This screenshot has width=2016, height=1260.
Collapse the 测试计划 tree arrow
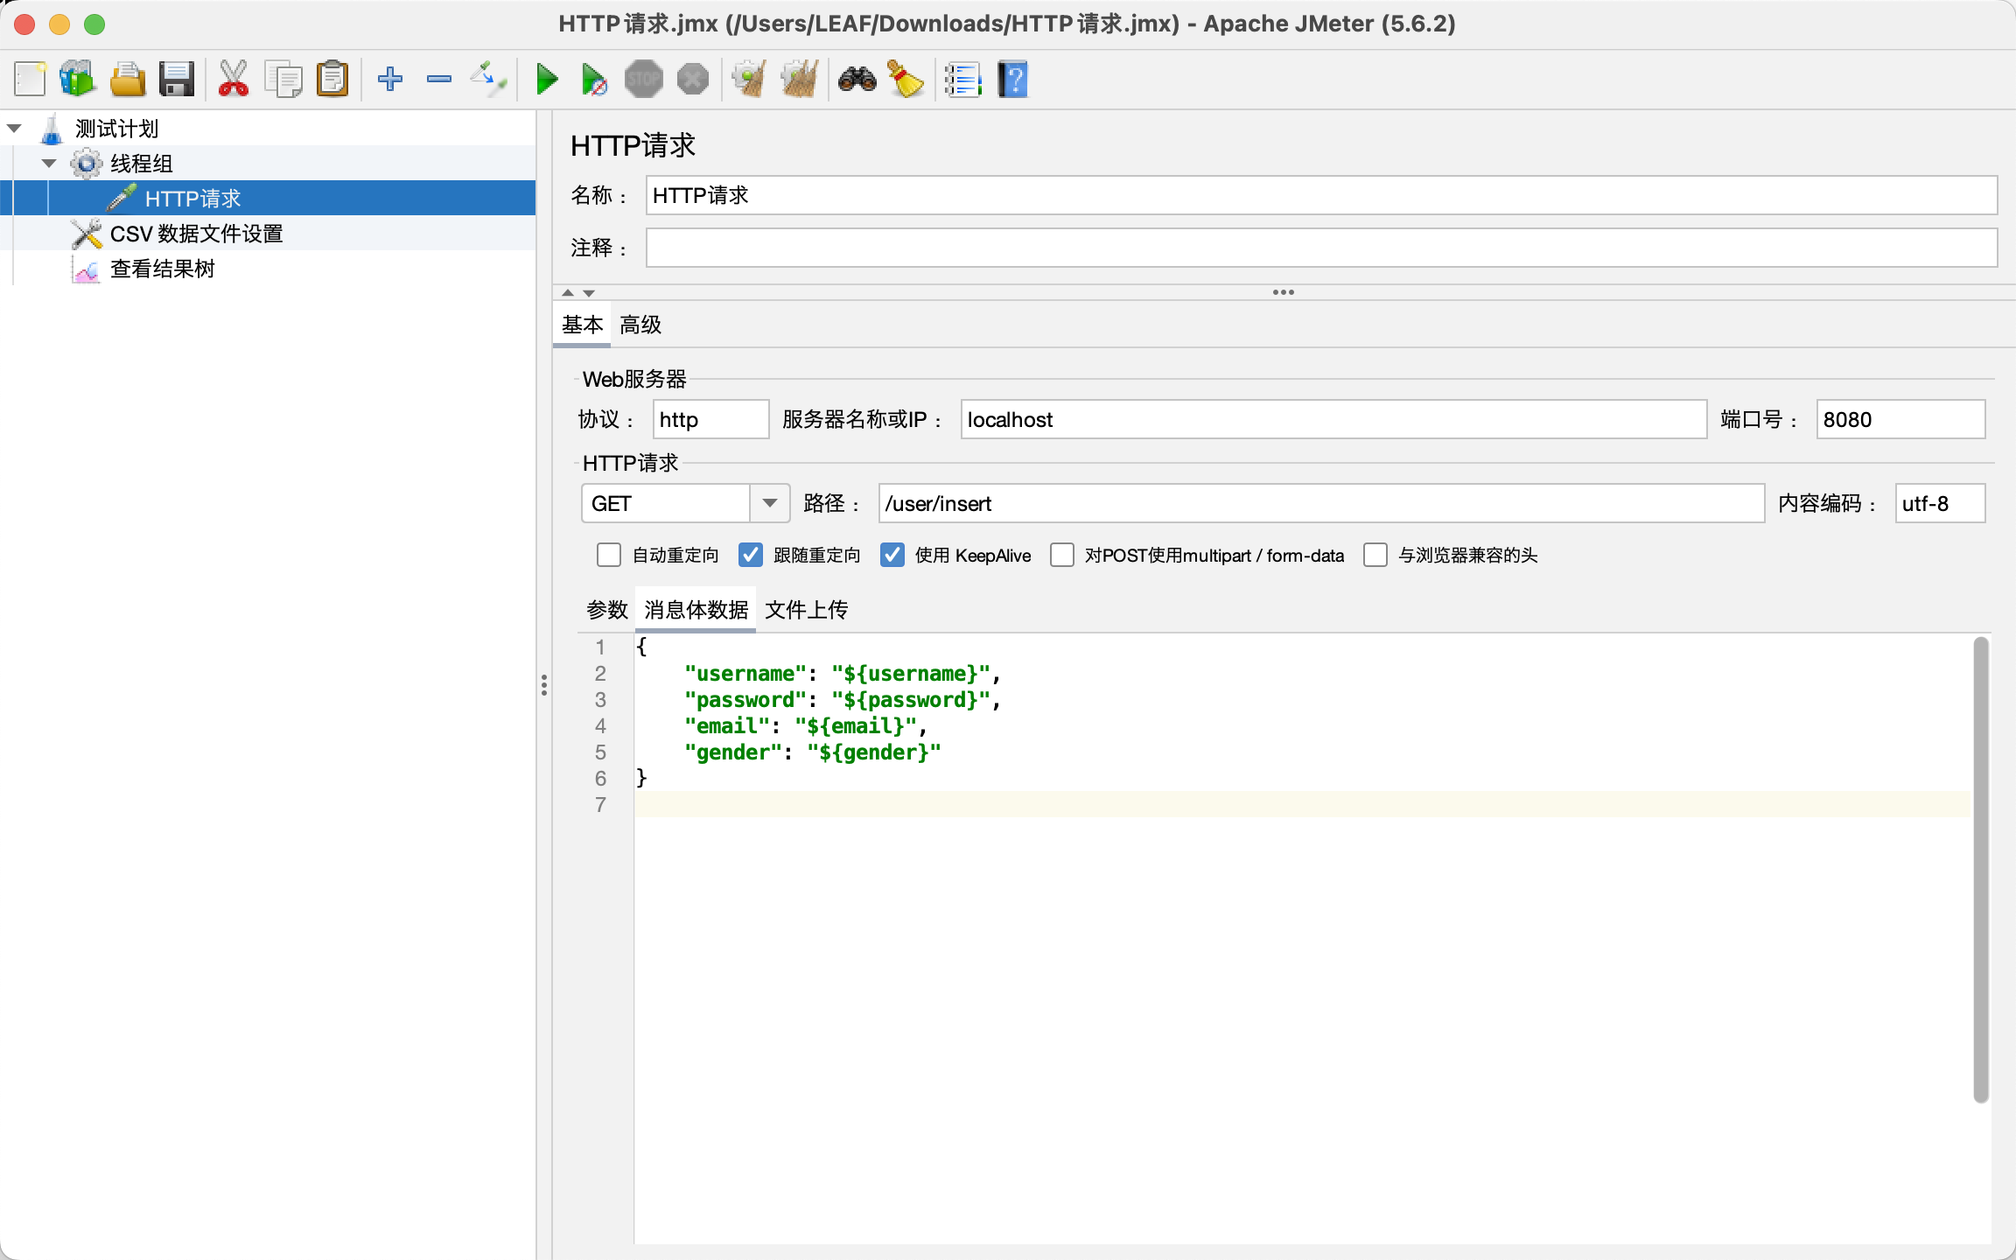coord(14,129)
